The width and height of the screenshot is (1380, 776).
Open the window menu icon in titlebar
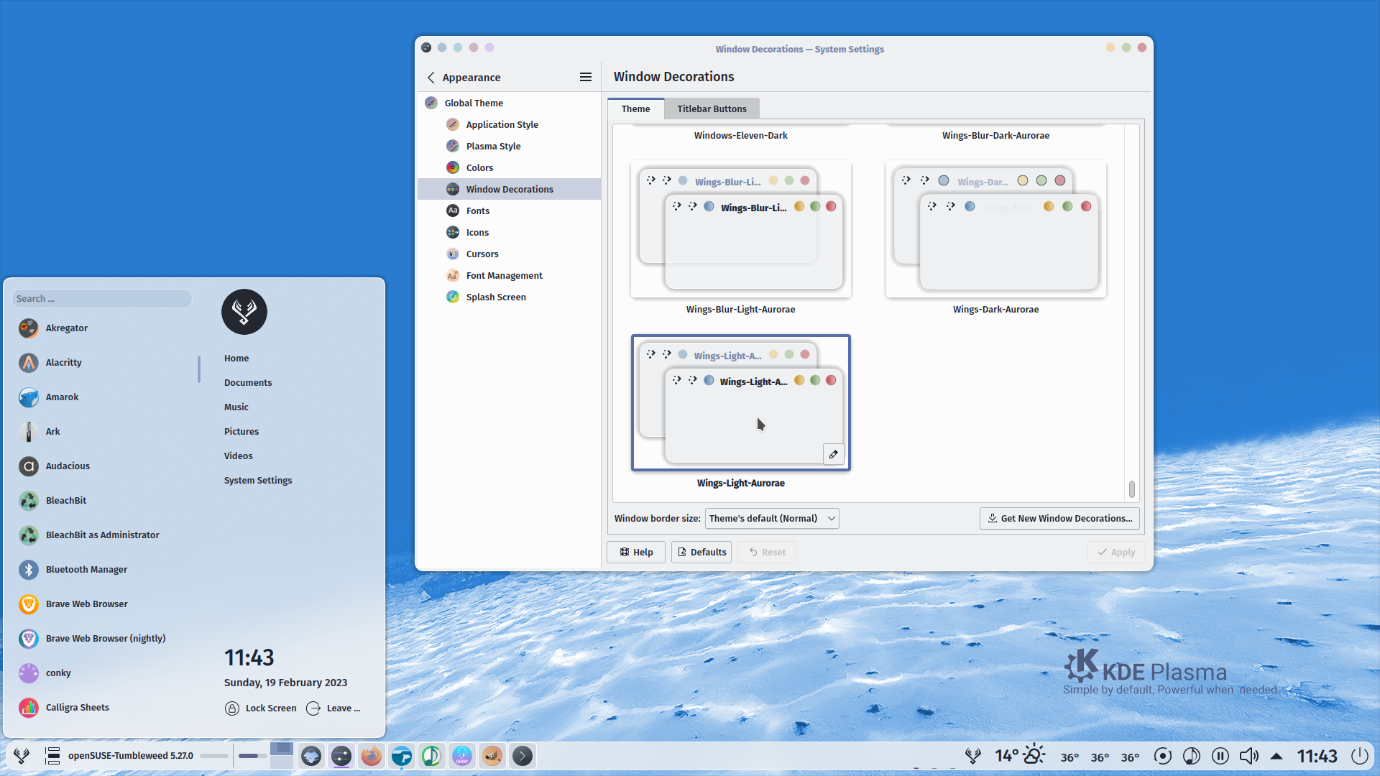point(426,47)
